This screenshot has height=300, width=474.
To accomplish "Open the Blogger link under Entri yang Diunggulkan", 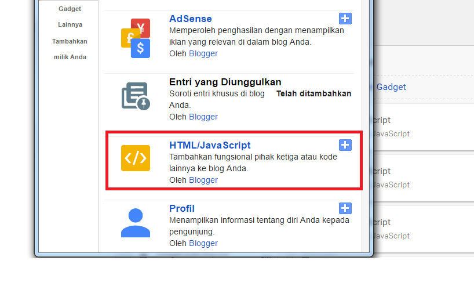I will coord(203,117).
